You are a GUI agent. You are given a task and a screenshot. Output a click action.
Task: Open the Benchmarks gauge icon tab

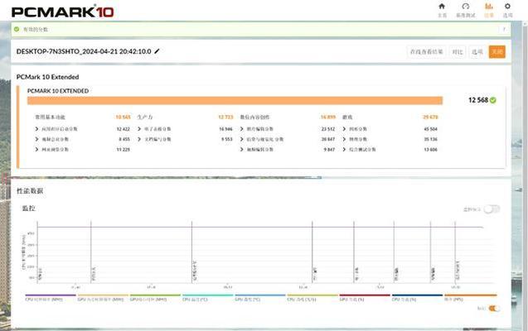(x=466, y=6)
